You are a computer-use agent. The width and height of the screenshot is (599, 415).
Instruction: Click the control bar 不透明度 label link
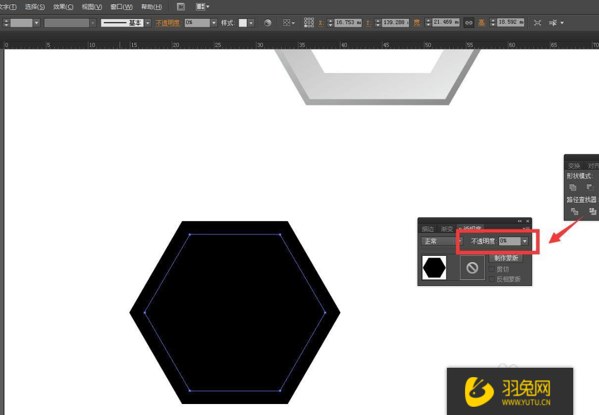(167, 23)
